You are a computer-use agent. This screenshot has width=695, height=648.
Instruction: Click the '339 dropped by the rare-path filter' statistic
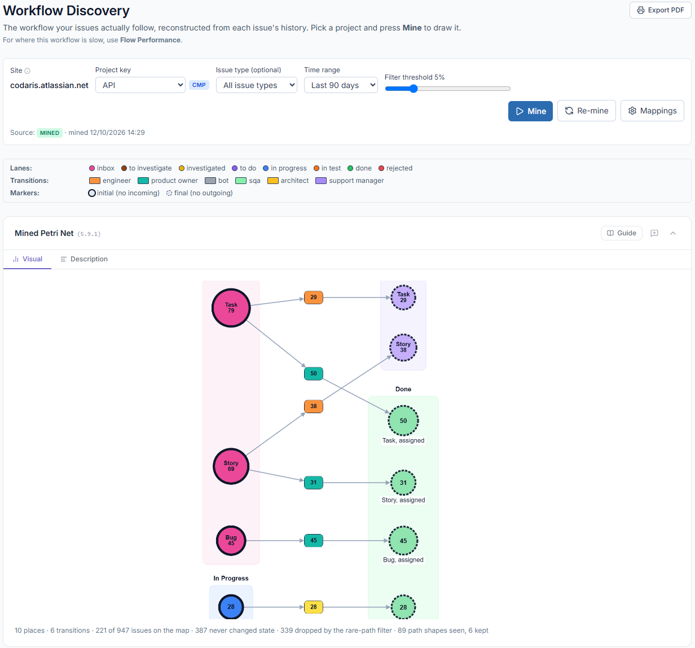pyautogui.click(x=336, y=631)
